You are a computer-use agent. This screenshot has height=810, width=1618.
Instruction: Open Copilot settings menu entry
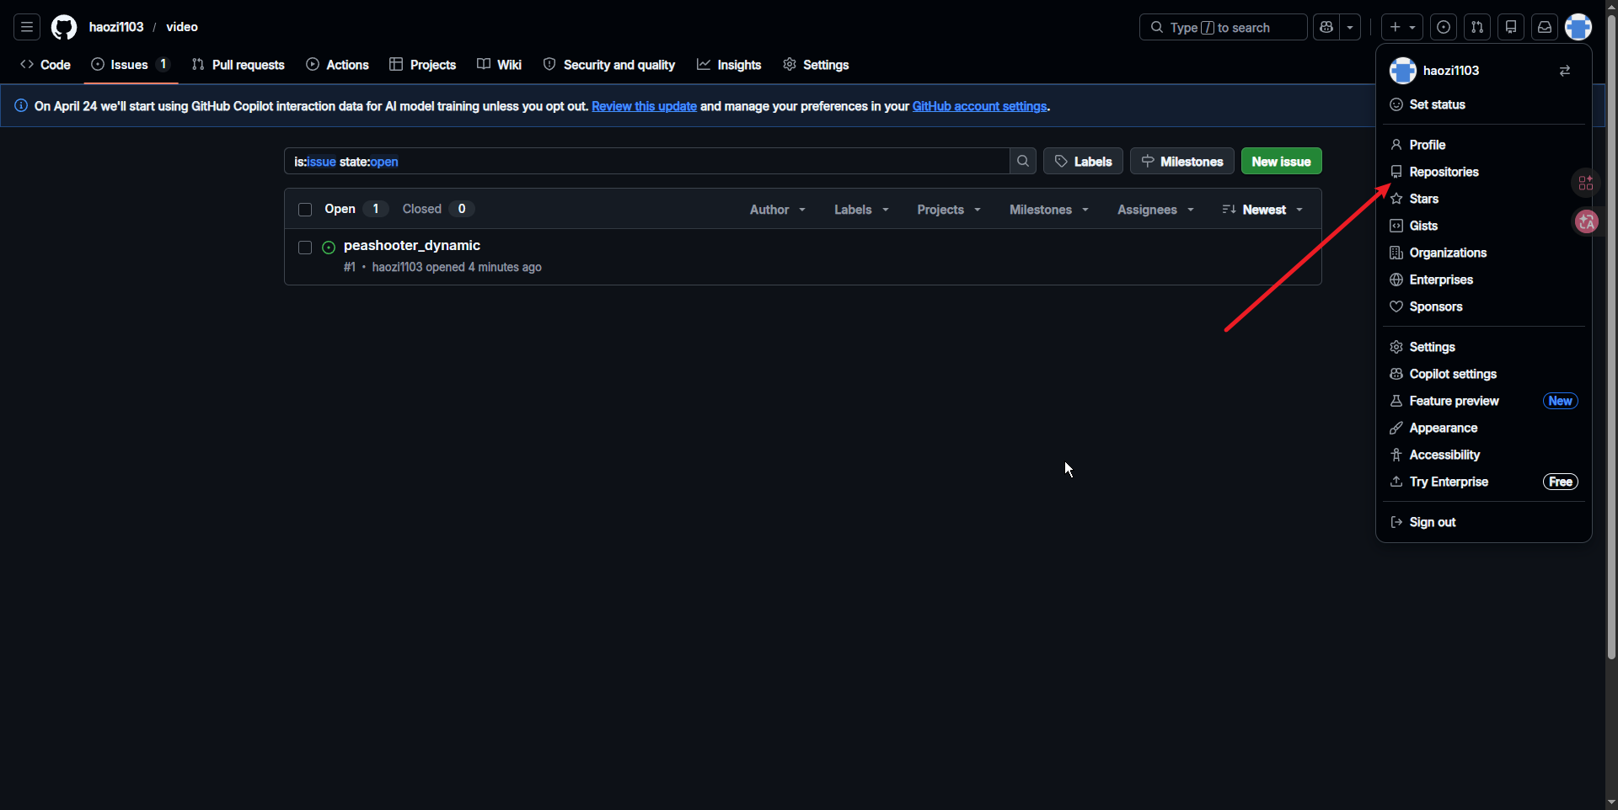[x=1483, y=374]
